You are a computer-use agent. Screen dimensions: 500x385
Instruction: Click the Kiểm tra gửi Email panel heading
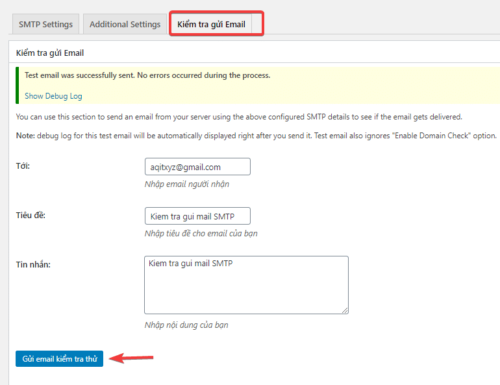click(x=50, y=53)
